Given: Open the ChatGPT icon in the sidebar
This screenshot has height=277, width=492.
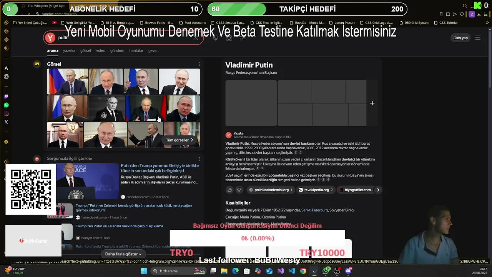Looking at the screenshot, I should click(x=6, y=77).
